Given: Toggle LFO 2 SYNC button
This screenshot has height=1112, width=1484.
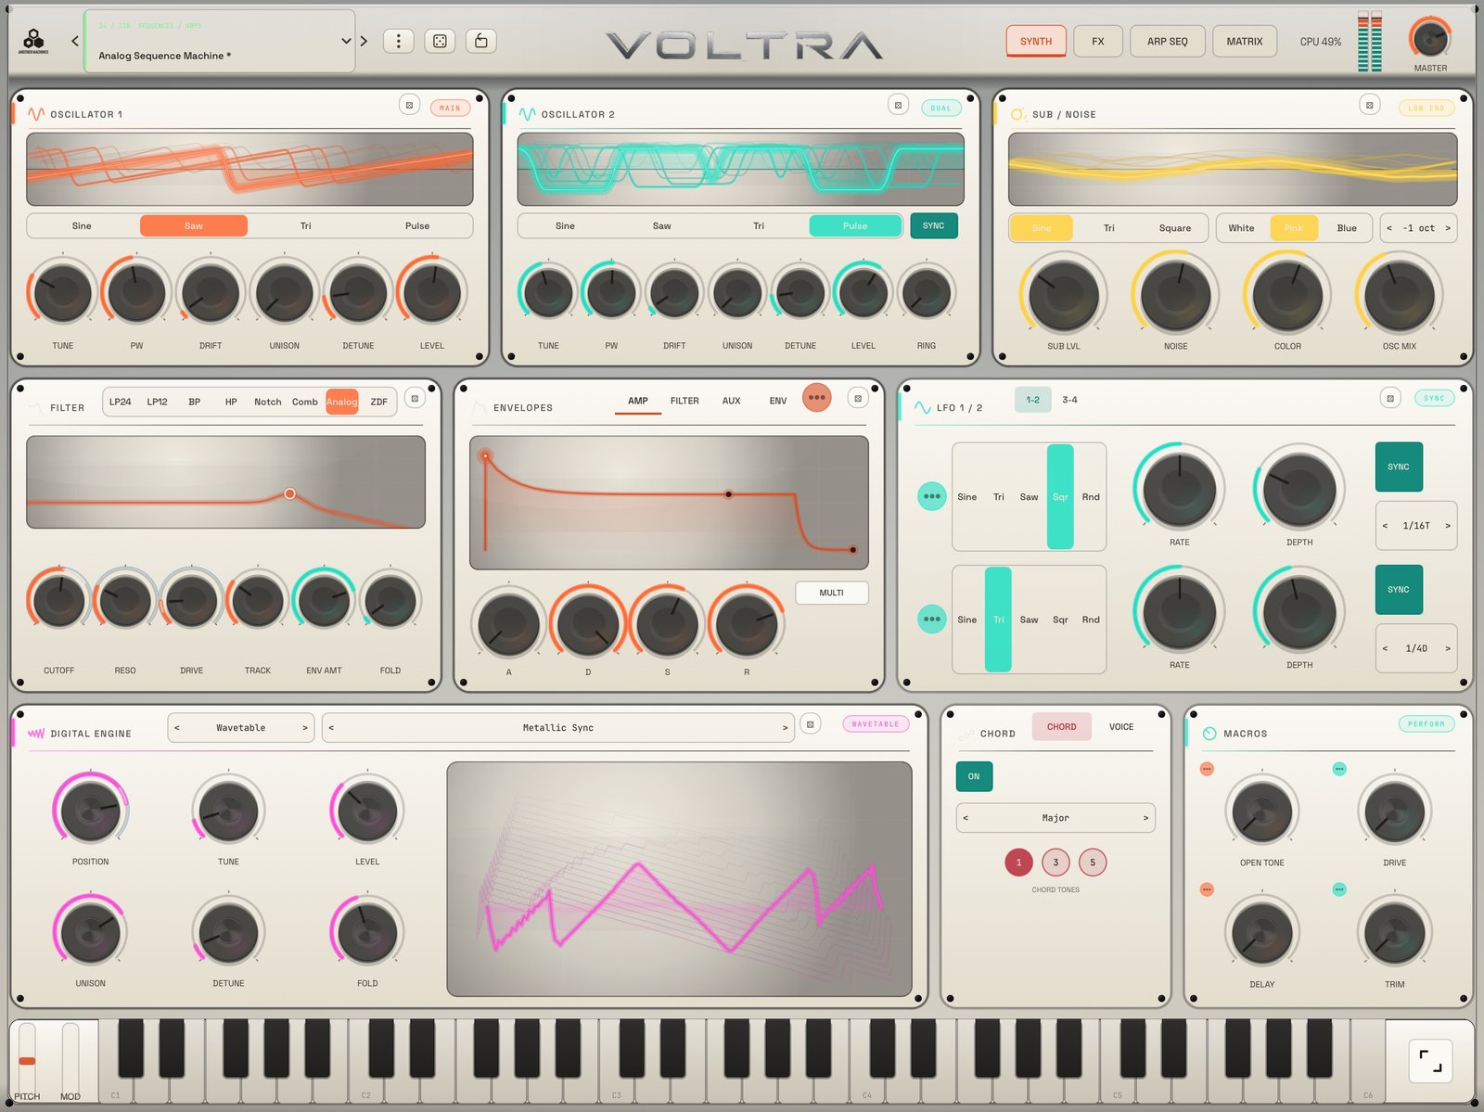Looking at the screenshot, I should point(1399,589).
